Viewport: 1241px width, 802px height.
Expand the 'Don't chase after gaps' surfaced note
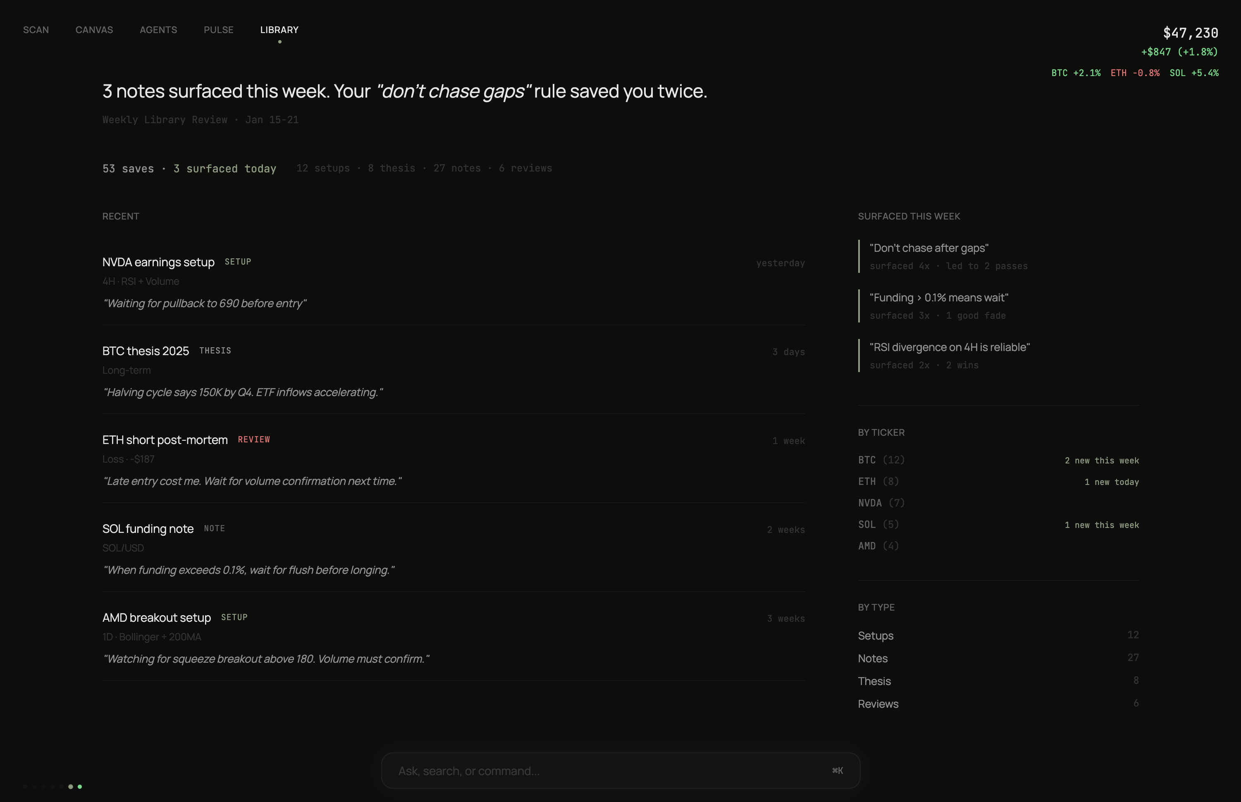click(928, 248)
